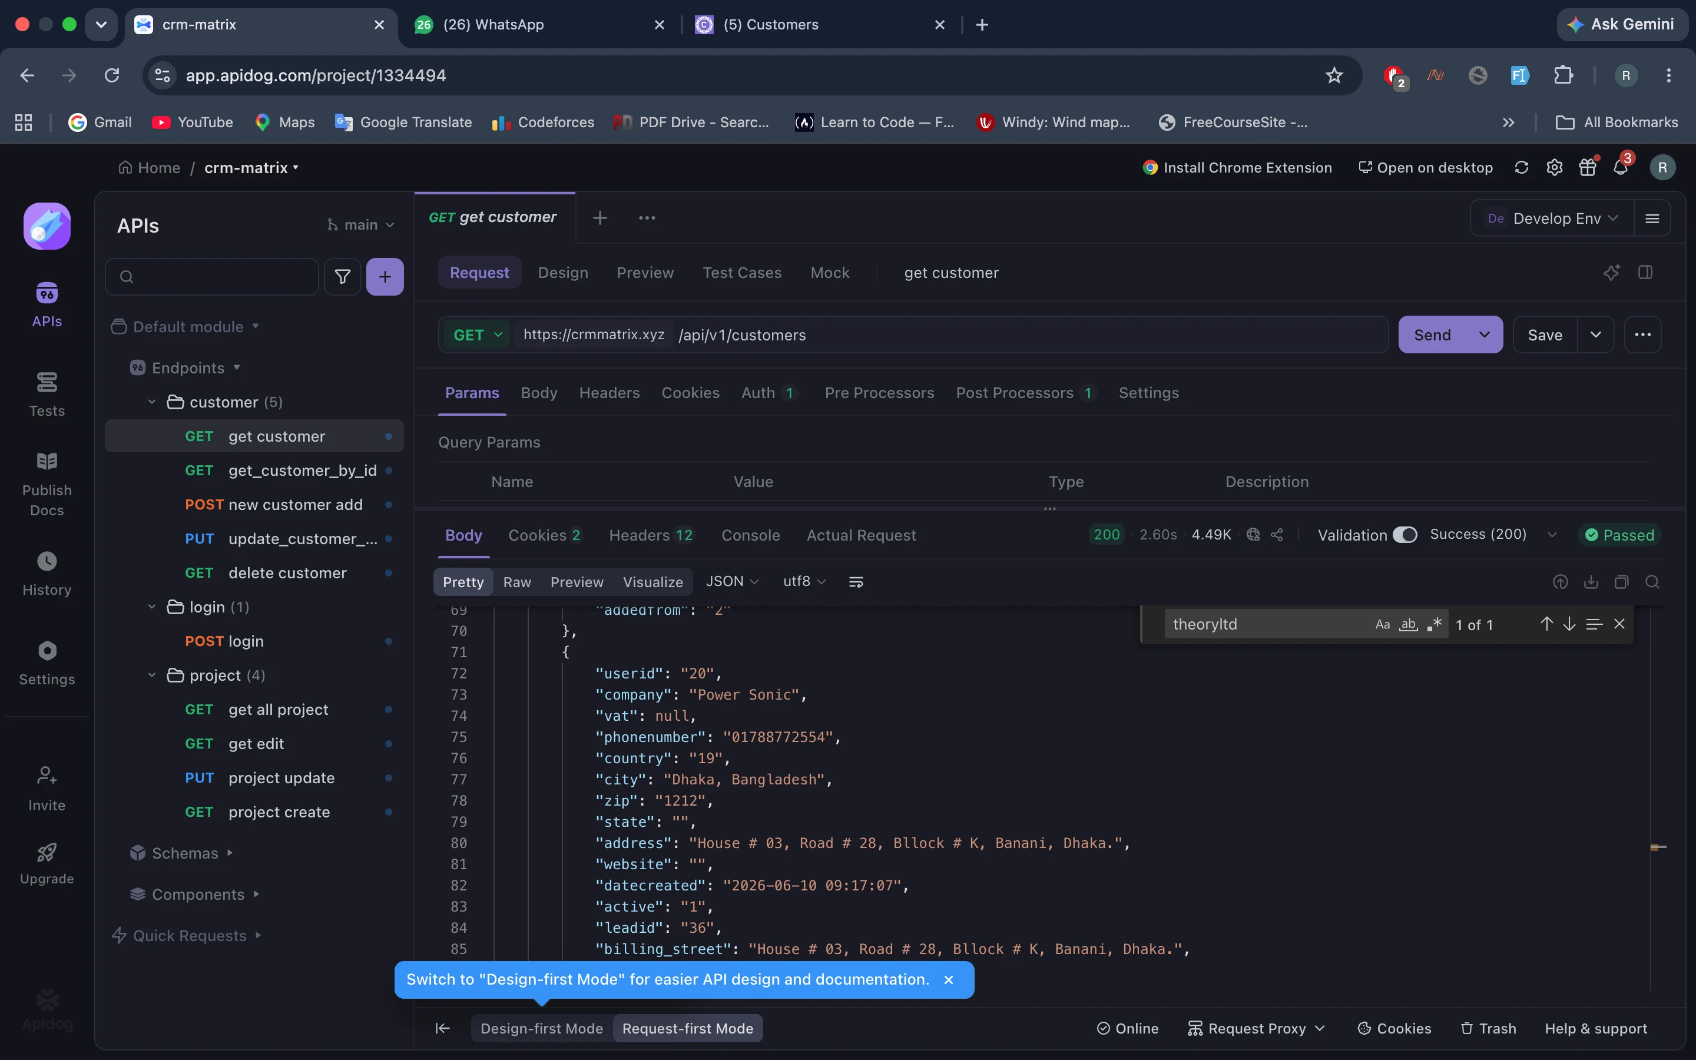Toggle regex option in find bar

pos(1434,624)
